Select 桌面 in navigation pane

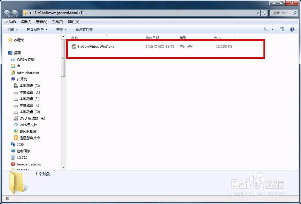click(17, 53)
